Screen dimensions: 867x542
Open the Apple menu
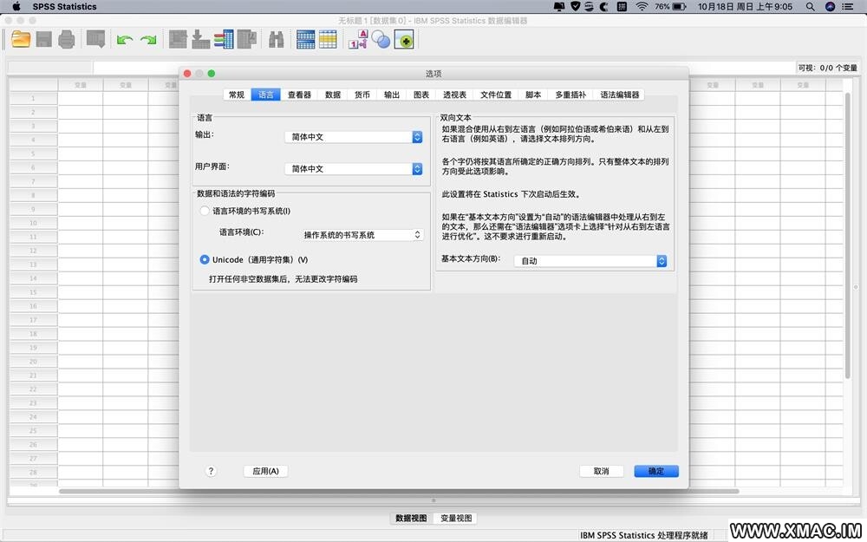click(x=16, y=7)
